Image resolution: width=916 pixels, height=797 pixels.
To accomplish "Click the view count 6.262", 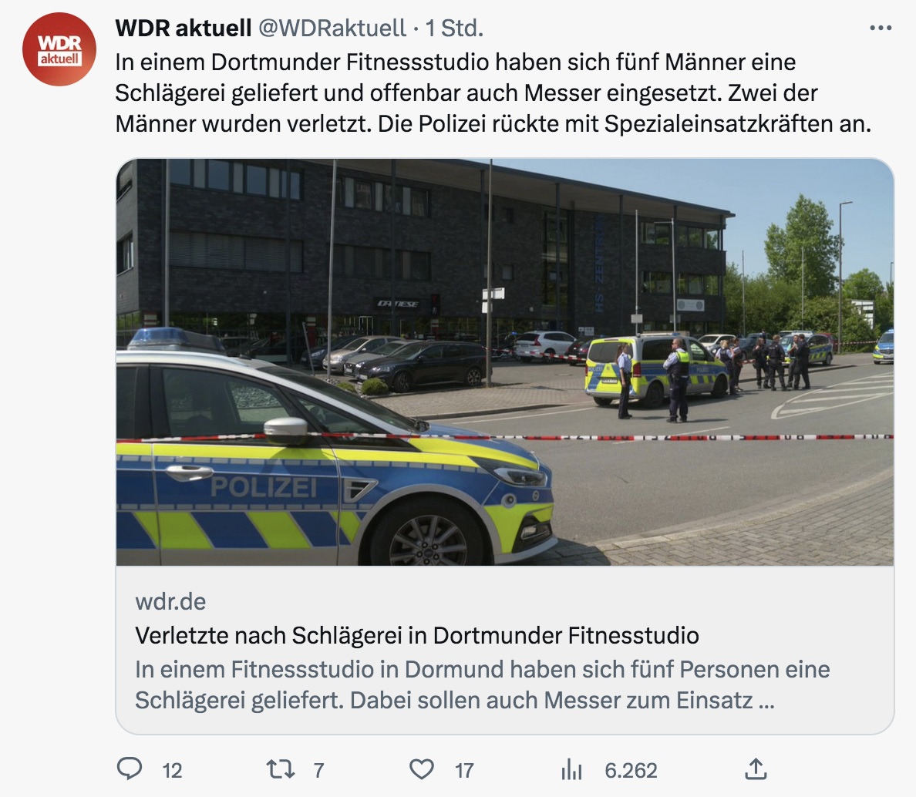I will point(631,771).
